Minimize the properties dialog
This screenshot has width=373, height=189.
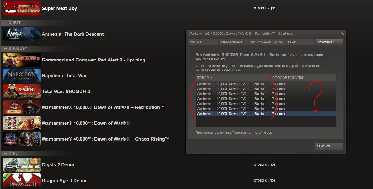(338, 34)
